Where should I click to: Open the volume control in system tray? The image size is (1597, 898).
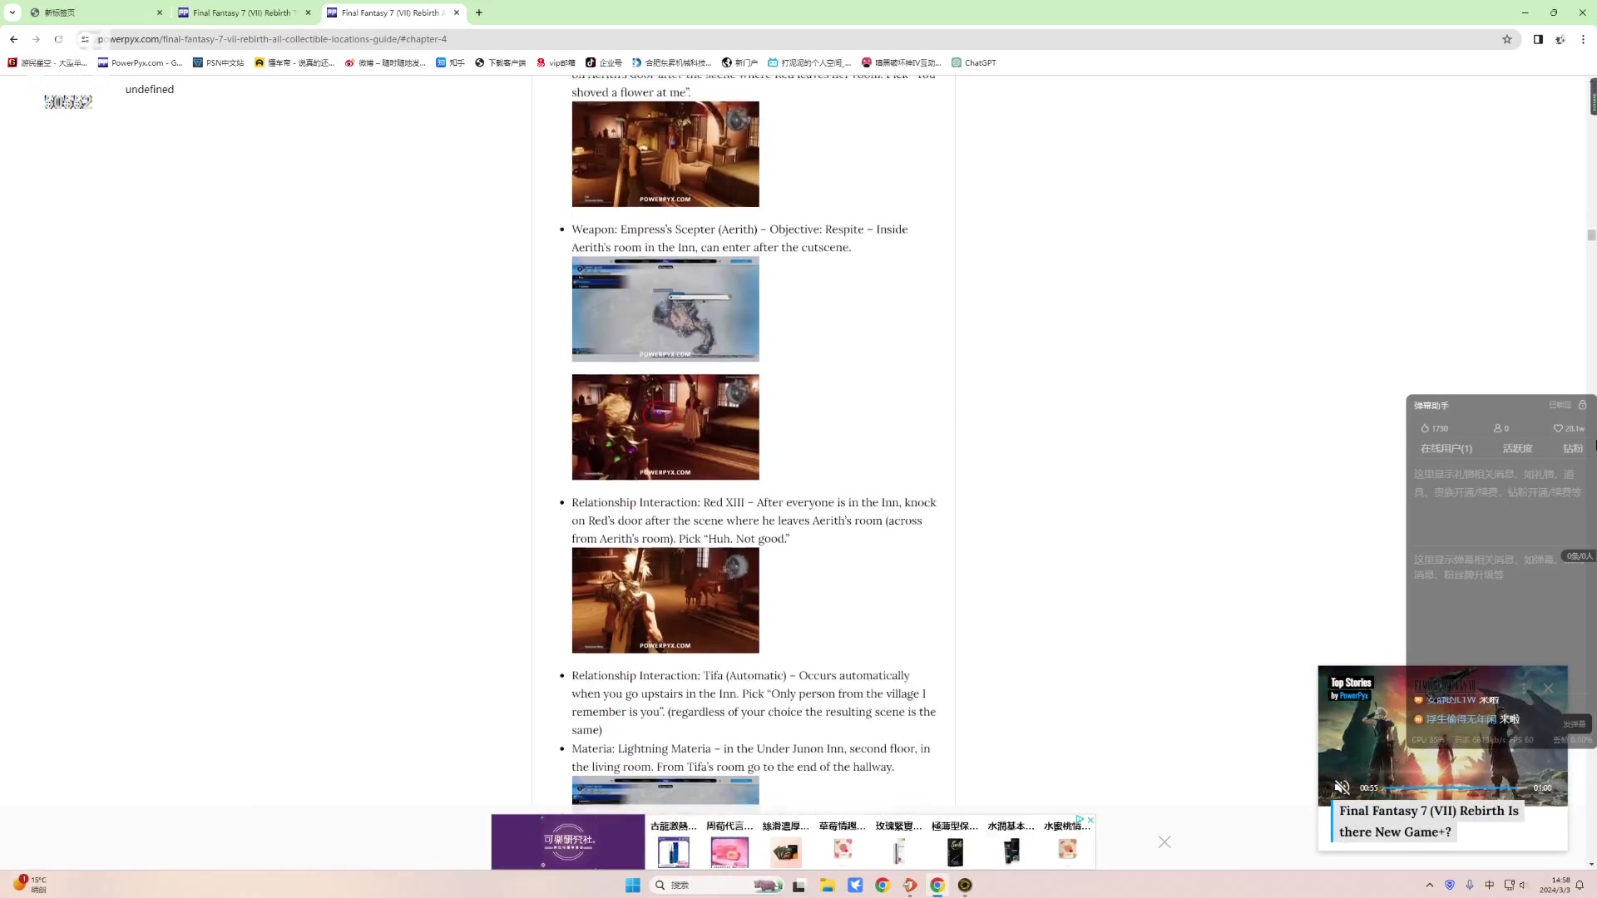click(1523, 885)
